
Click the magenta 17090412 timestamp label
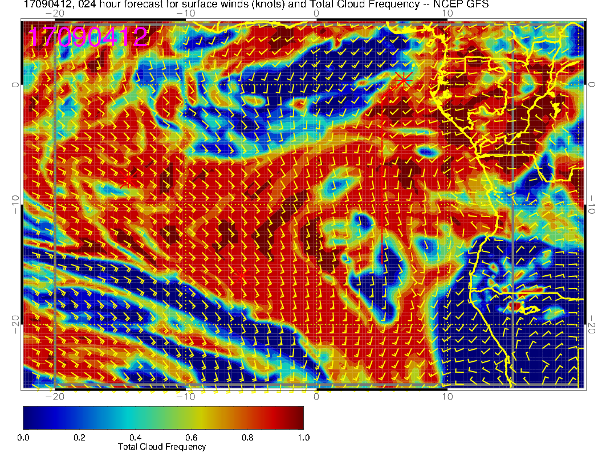pos(88,37)
